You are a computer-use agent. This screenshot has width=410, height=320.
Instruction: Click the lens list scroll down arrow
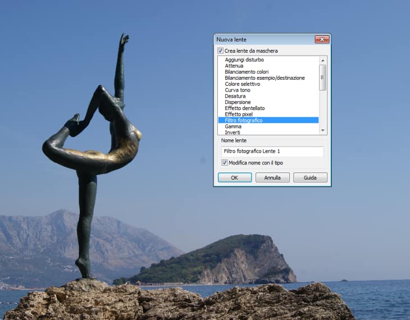coord(322,130)
